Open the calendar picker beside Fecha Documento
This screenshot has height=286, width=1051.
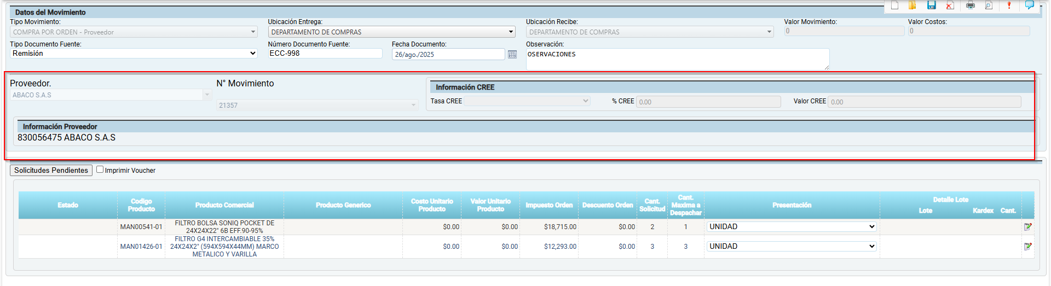coord(512,55)
